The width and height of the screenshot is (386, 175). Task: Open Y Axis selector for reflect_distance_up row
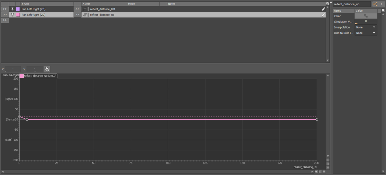5,15
